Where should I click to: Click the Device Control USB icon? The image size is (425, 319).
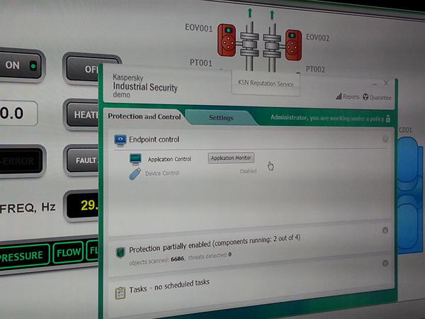coord(135,174)
